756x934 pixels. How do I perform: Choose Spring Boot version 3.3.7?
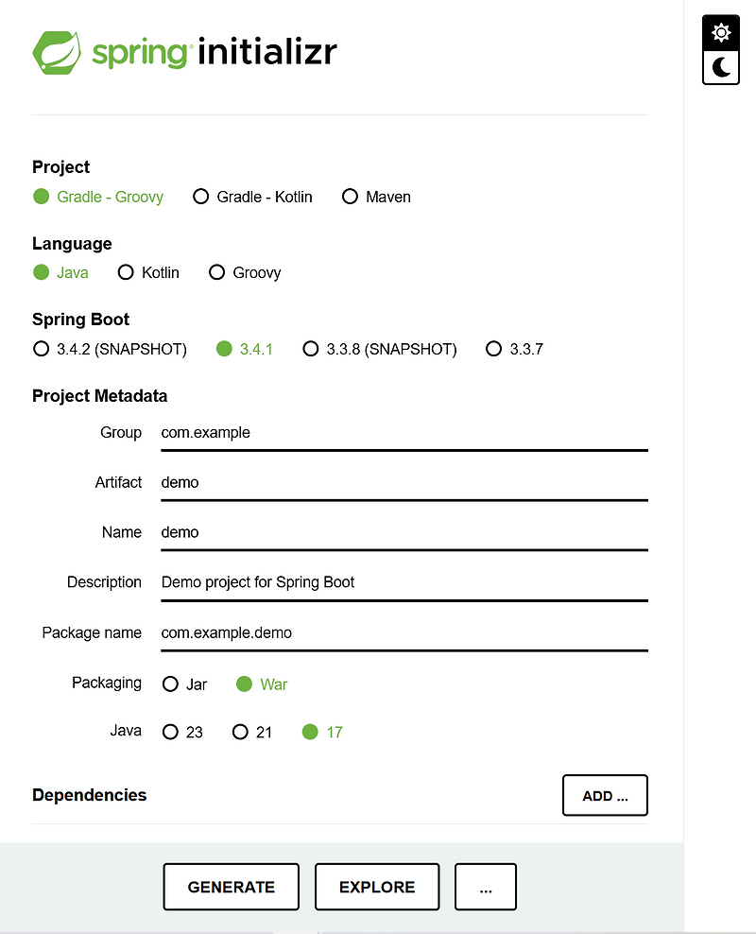click(493, 349)
